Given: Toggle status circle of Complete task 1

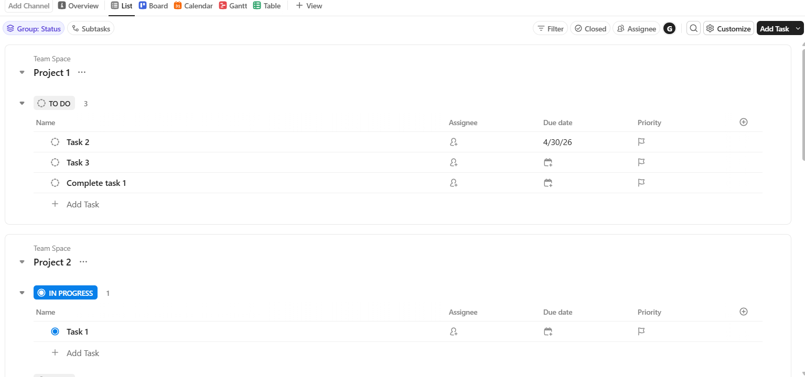Looking at the screenshot, I should [55, 183].
